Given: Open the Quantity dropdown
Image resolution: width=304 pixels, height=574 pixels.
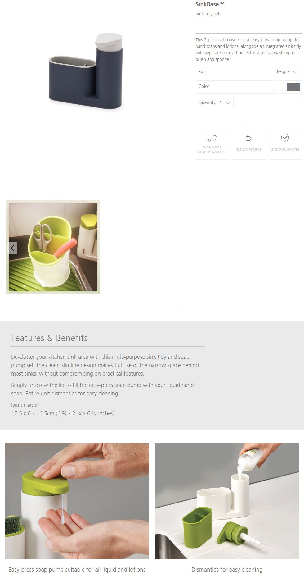Looking at the screenshot, I should click(x=215, y=102).
